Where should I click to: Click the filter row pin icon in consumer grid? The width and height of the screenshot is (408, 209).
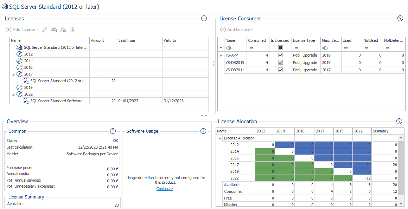click(x=221, y=48)
